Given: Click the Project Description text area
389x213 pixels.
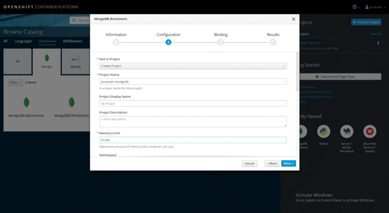Looking at the screenshot, I should (193, 121).
